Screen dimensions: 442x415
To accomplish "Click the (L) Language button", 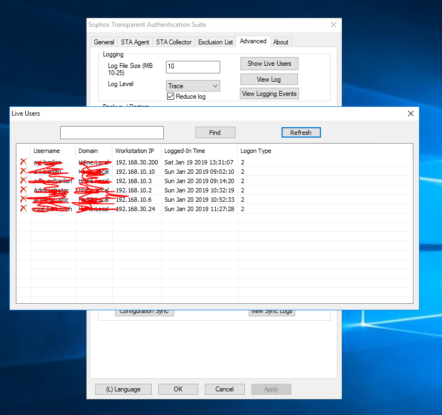I will [x=123, y=389].
